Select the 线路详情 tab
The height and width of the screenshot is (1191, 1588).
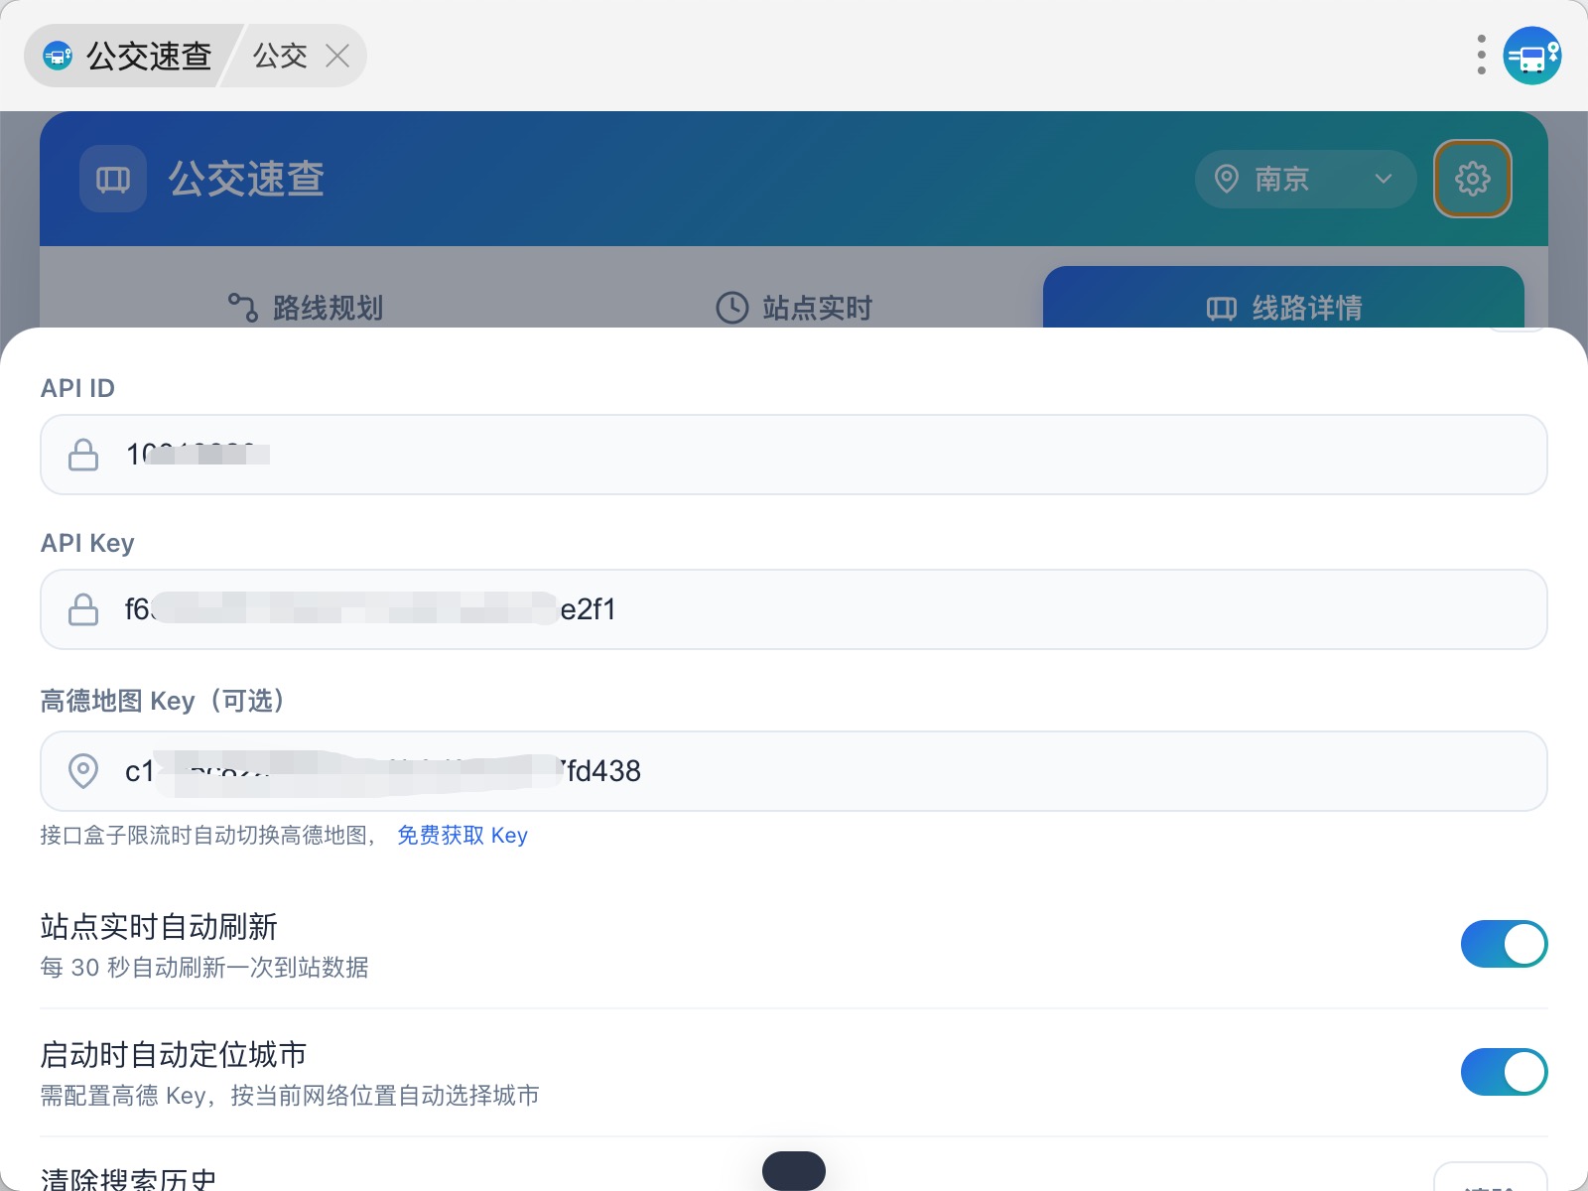[x=1283, y=308]
